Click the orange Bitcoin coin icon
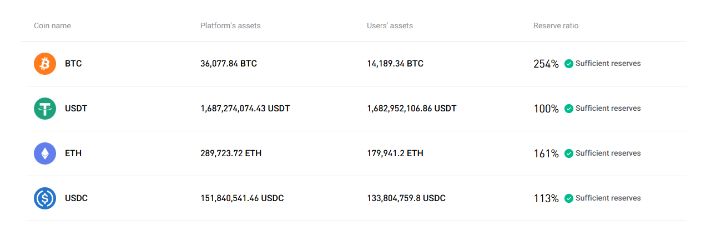This screenshot has height=241, width=706. (x=45, y=64)
